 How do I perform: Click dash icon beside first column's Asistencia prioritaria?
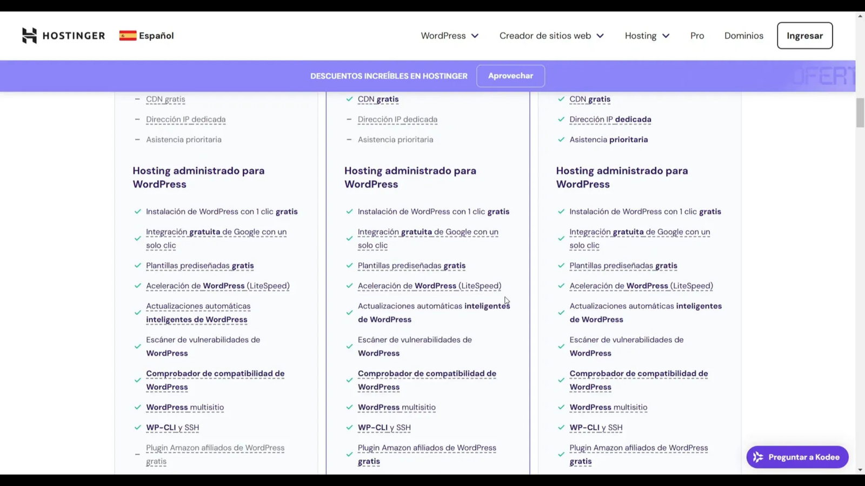pos(137,140)
